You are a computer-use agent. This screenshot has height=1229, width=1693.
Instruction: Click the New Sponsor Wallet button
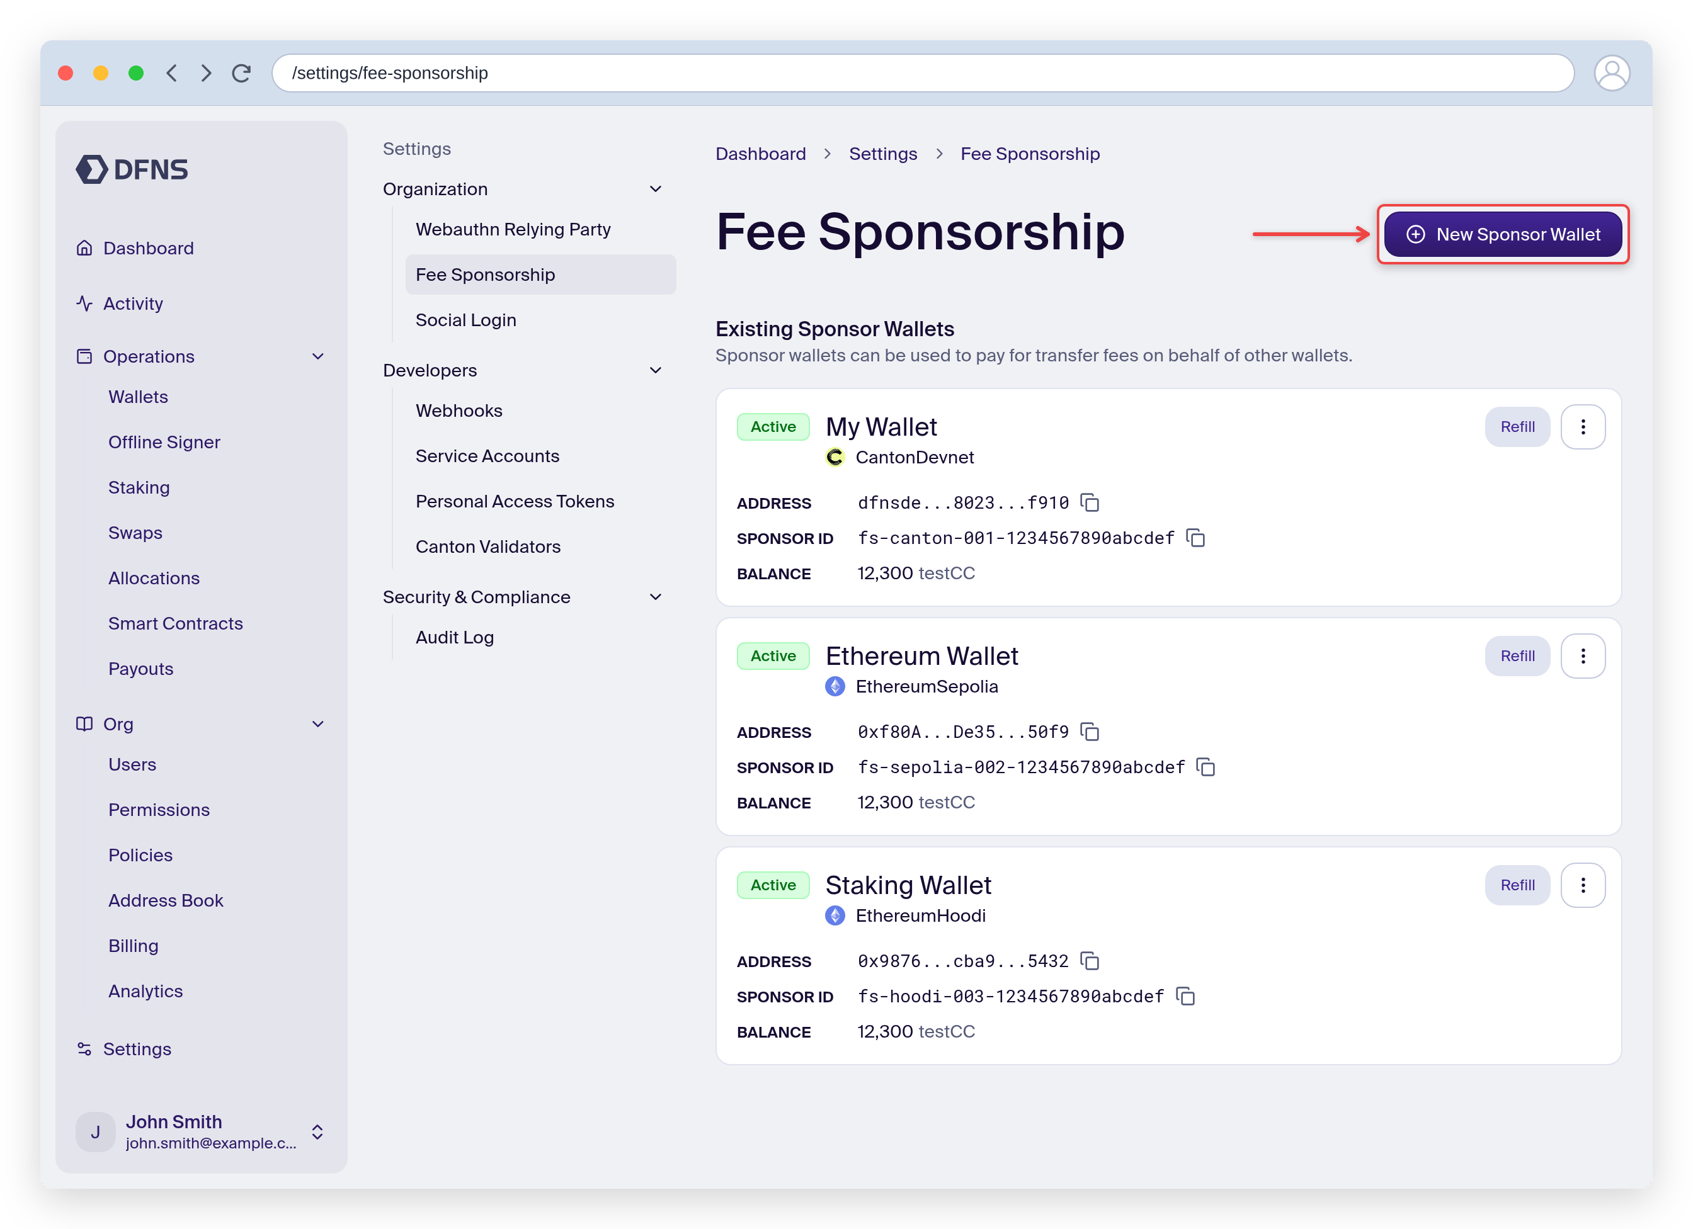tap(1502, 234)
